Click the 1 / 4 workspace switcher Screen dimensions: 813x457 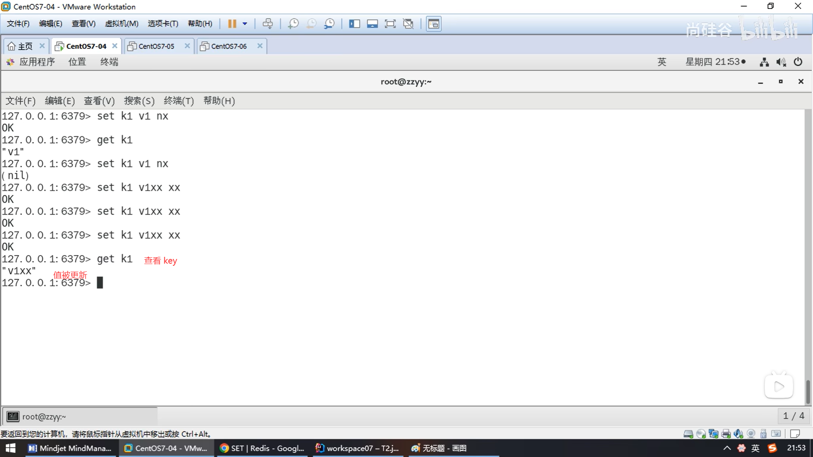[793, 416]
